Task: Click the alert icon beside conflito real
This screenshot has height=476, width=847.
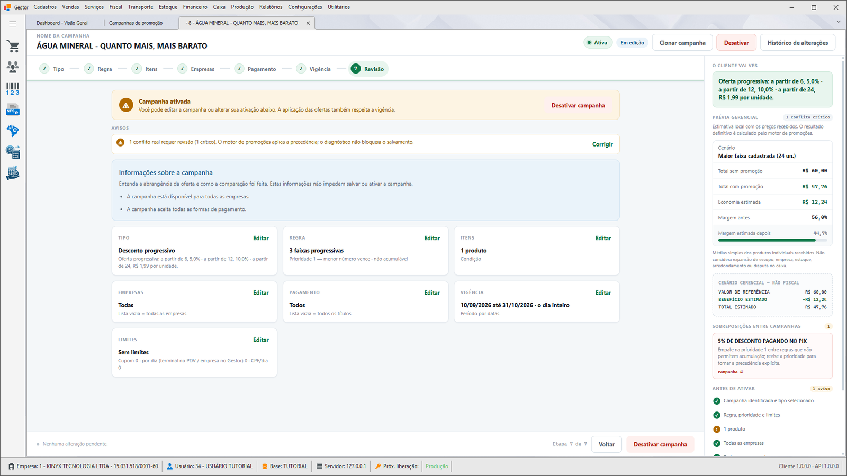Action: click(x=120, y=142)
